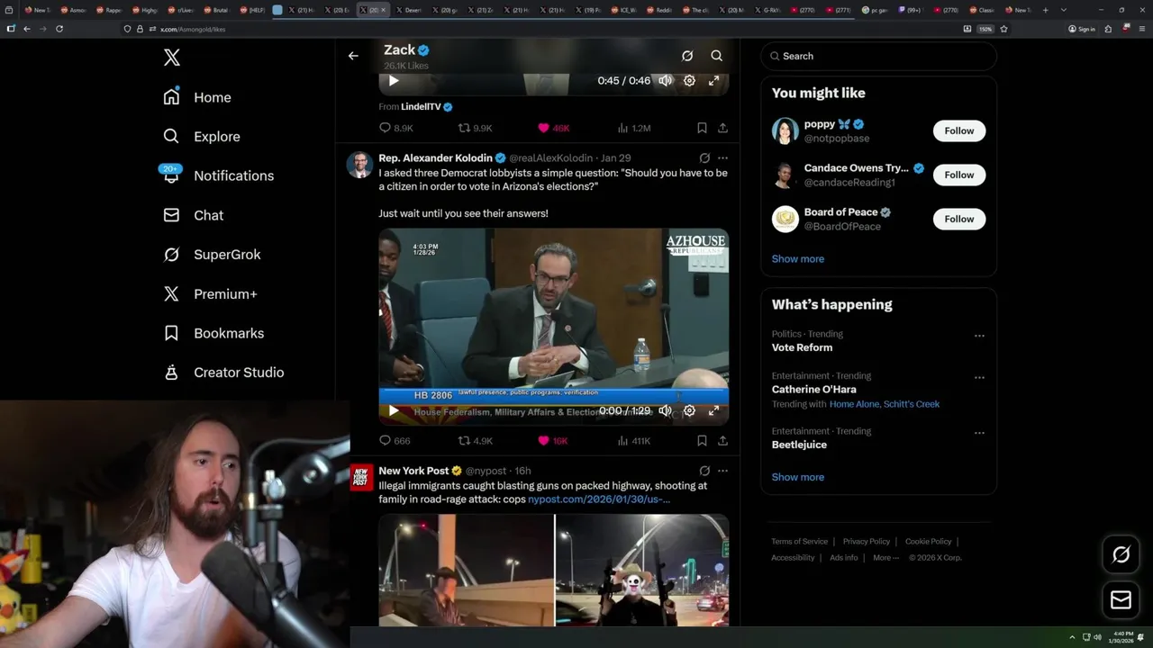1153x648 pixels.
Task: Repost the post with 9.9K reposts
Action: point(476,129)
